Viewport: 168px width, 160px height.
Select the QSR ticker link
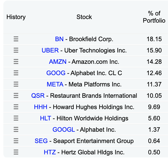[38, 96]
